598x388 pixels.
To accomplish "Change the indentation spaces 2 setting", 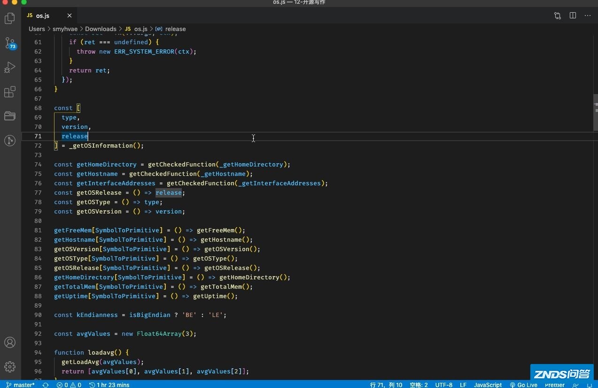I will tap(419, 385).
